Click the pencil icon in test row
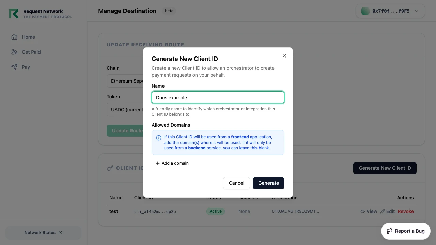The height and width of the screenshot is (245, 436). [383, 211]
